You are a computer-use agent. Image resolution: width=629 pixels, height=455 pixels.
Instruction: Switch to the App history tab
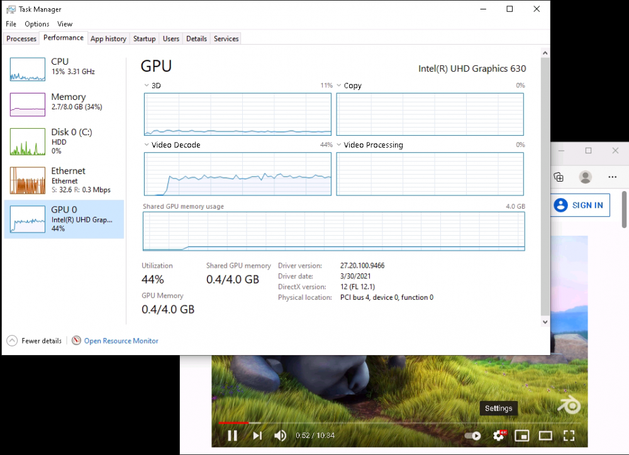click(108, 38)
